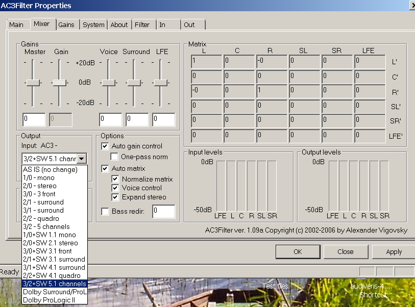
Task: Uncheck the Voice control option
Action: 115,188
